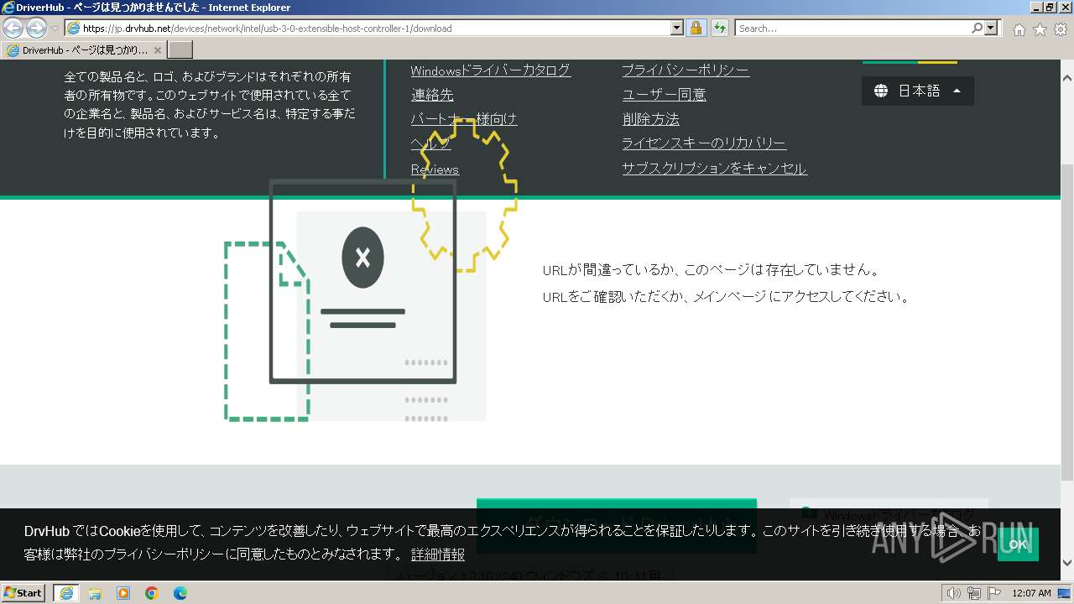Click the show desktop button
This screenshot has width=1074, height=604.
click(x=1065, y=593)
